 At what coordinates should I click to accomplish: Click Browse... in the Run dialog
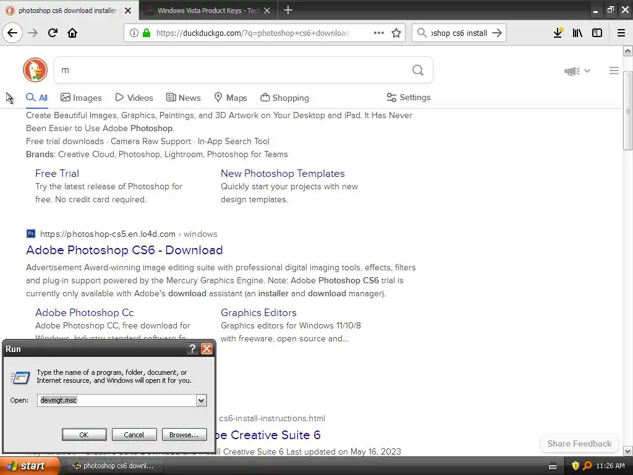coord(184,435)
